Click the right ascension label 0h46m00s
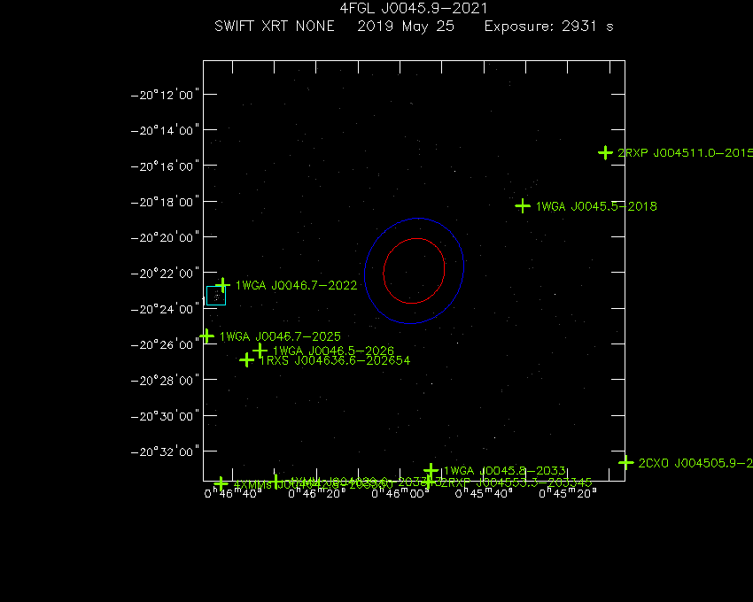 400,493
